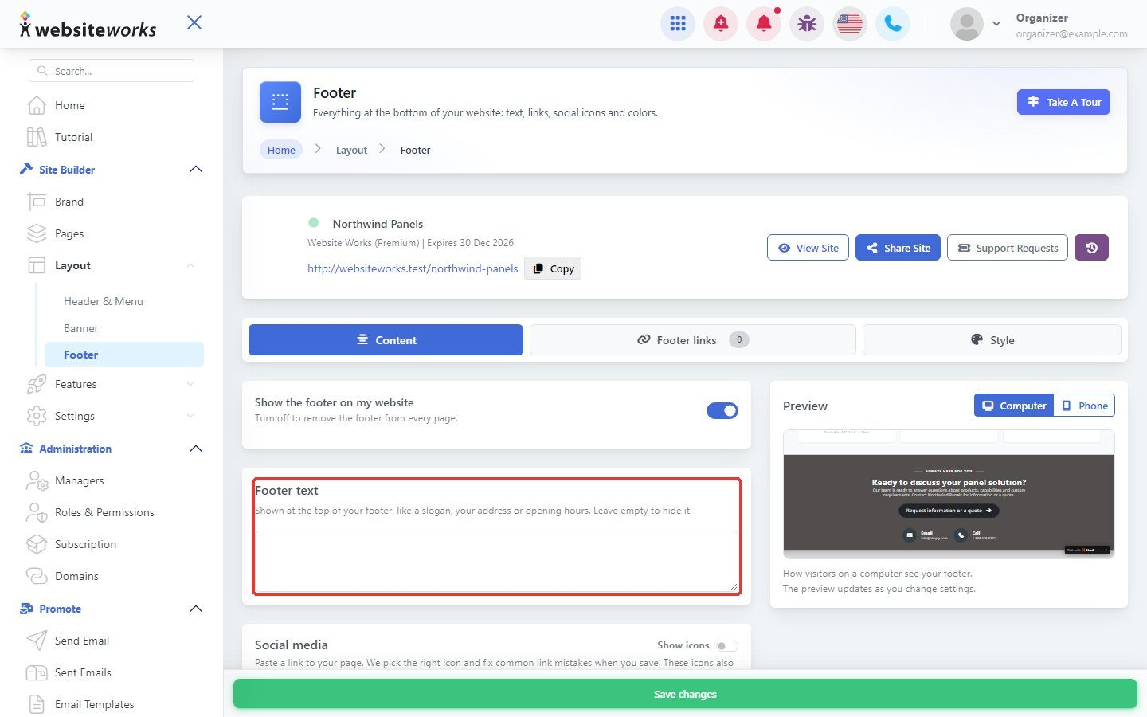The height and width of the screenshot is (717, 1147).
Task: Focus the sidebar Search field
Action: click(112, 71)
